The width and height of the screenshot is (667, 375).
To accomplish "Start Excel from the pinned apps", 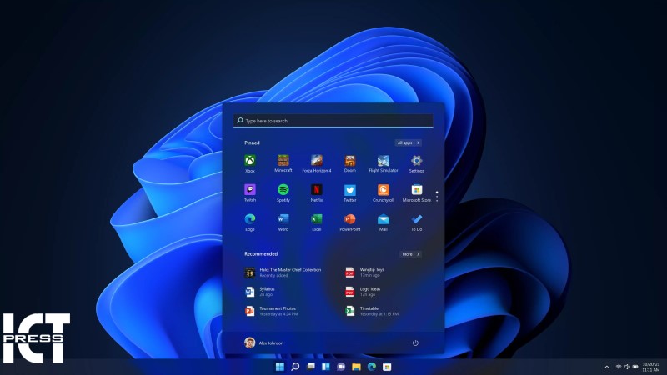I will tap(317, 219).
